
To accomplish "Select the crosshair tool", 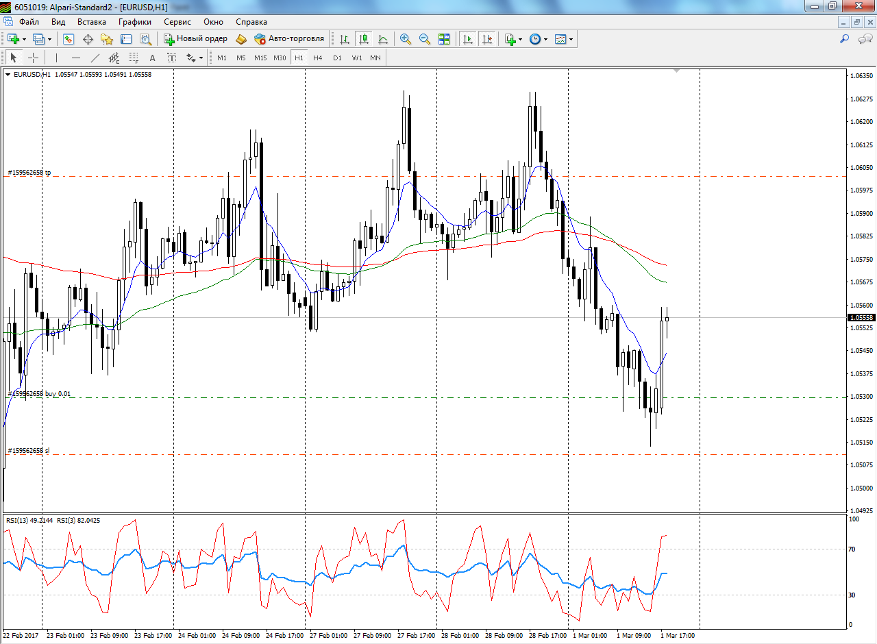I will (x=33, y=58).
